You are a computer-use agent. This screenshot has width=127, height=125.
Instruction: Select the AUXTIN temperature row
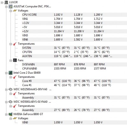(74, 56)
